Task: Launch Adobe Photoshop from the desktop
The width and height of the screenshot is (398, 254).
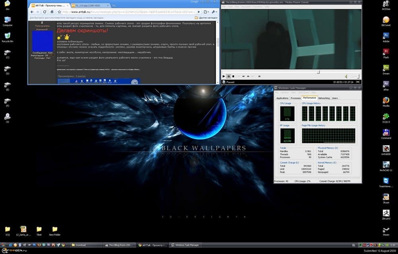Action: pos(386,37)
